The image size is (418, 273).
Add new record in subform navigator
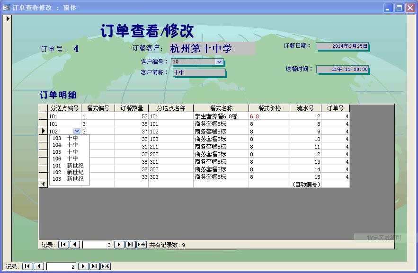pyautogui.click(x=142, y=245)
